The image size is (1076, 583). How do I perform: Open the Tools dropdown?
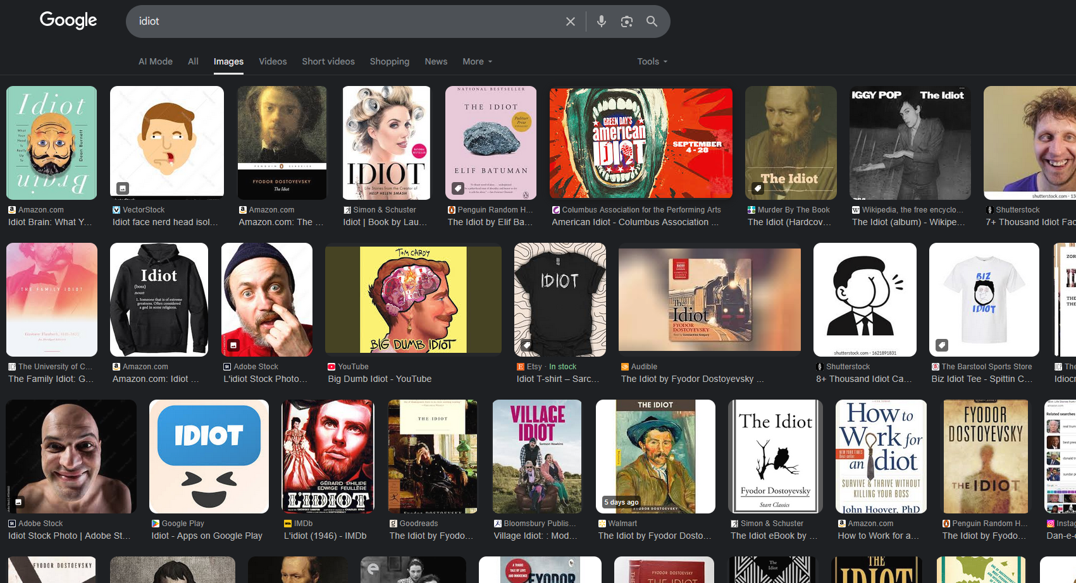[652, 61]
